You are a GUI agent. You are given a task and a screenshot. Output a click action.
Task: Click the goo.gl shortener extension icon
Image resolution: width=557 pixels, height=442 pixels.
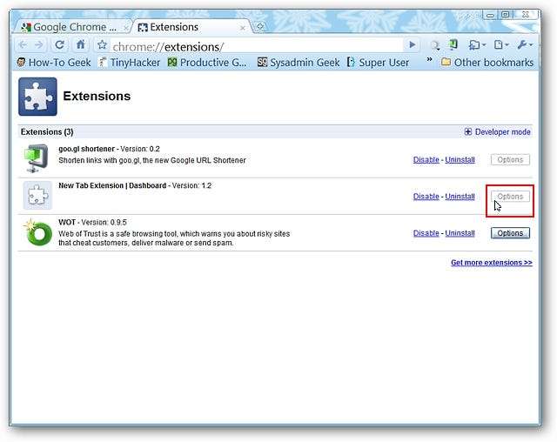coord(37,158)
